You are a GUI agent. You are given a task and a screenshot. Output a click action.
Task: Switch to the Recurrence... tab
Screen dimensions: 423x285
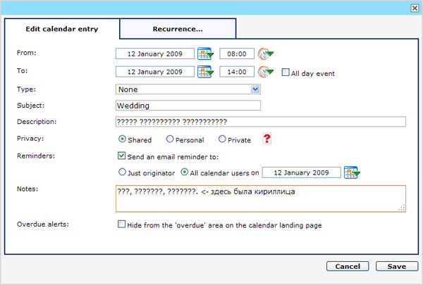178,29
